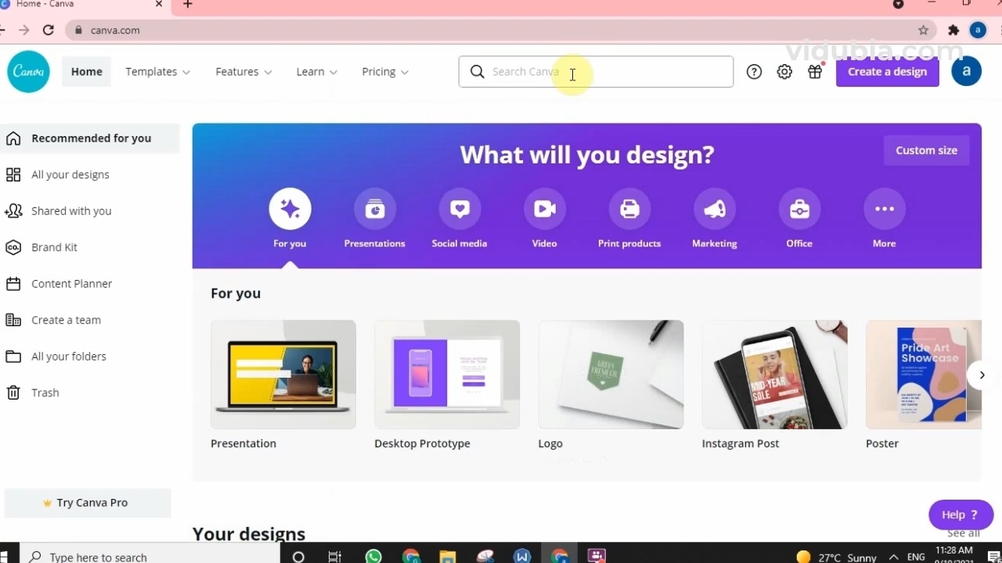Open Brand Kit in sidebar
This screenshot has width=1002, height=563.
point(54,247)
